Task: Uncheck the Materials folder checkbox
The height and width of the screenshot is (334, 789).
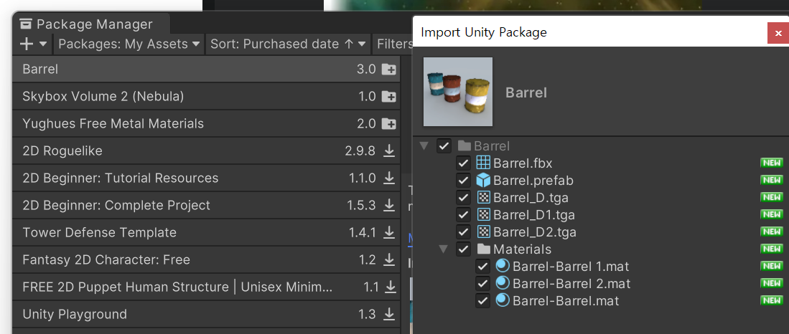Action: click(x=463, y=249)
